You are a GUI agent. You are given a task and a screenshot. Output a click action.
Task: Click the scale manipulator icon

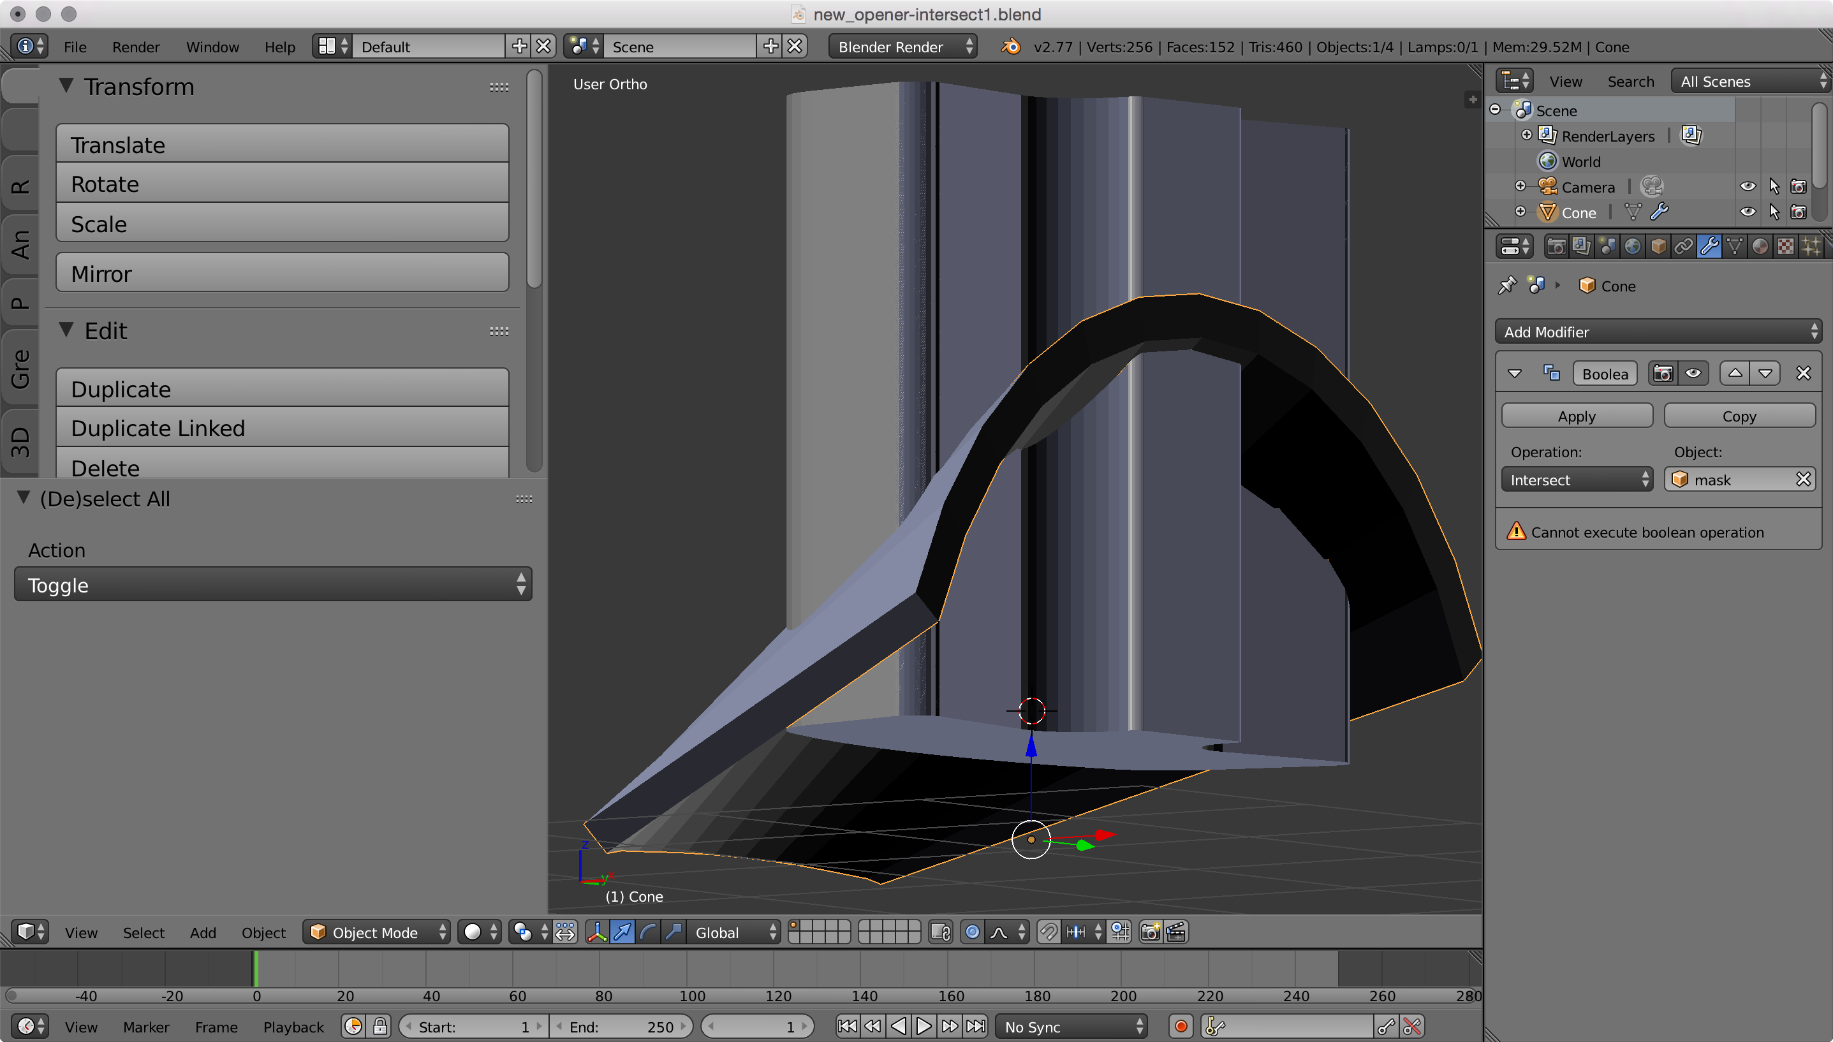pyautogui.click(x=674, y=932)
